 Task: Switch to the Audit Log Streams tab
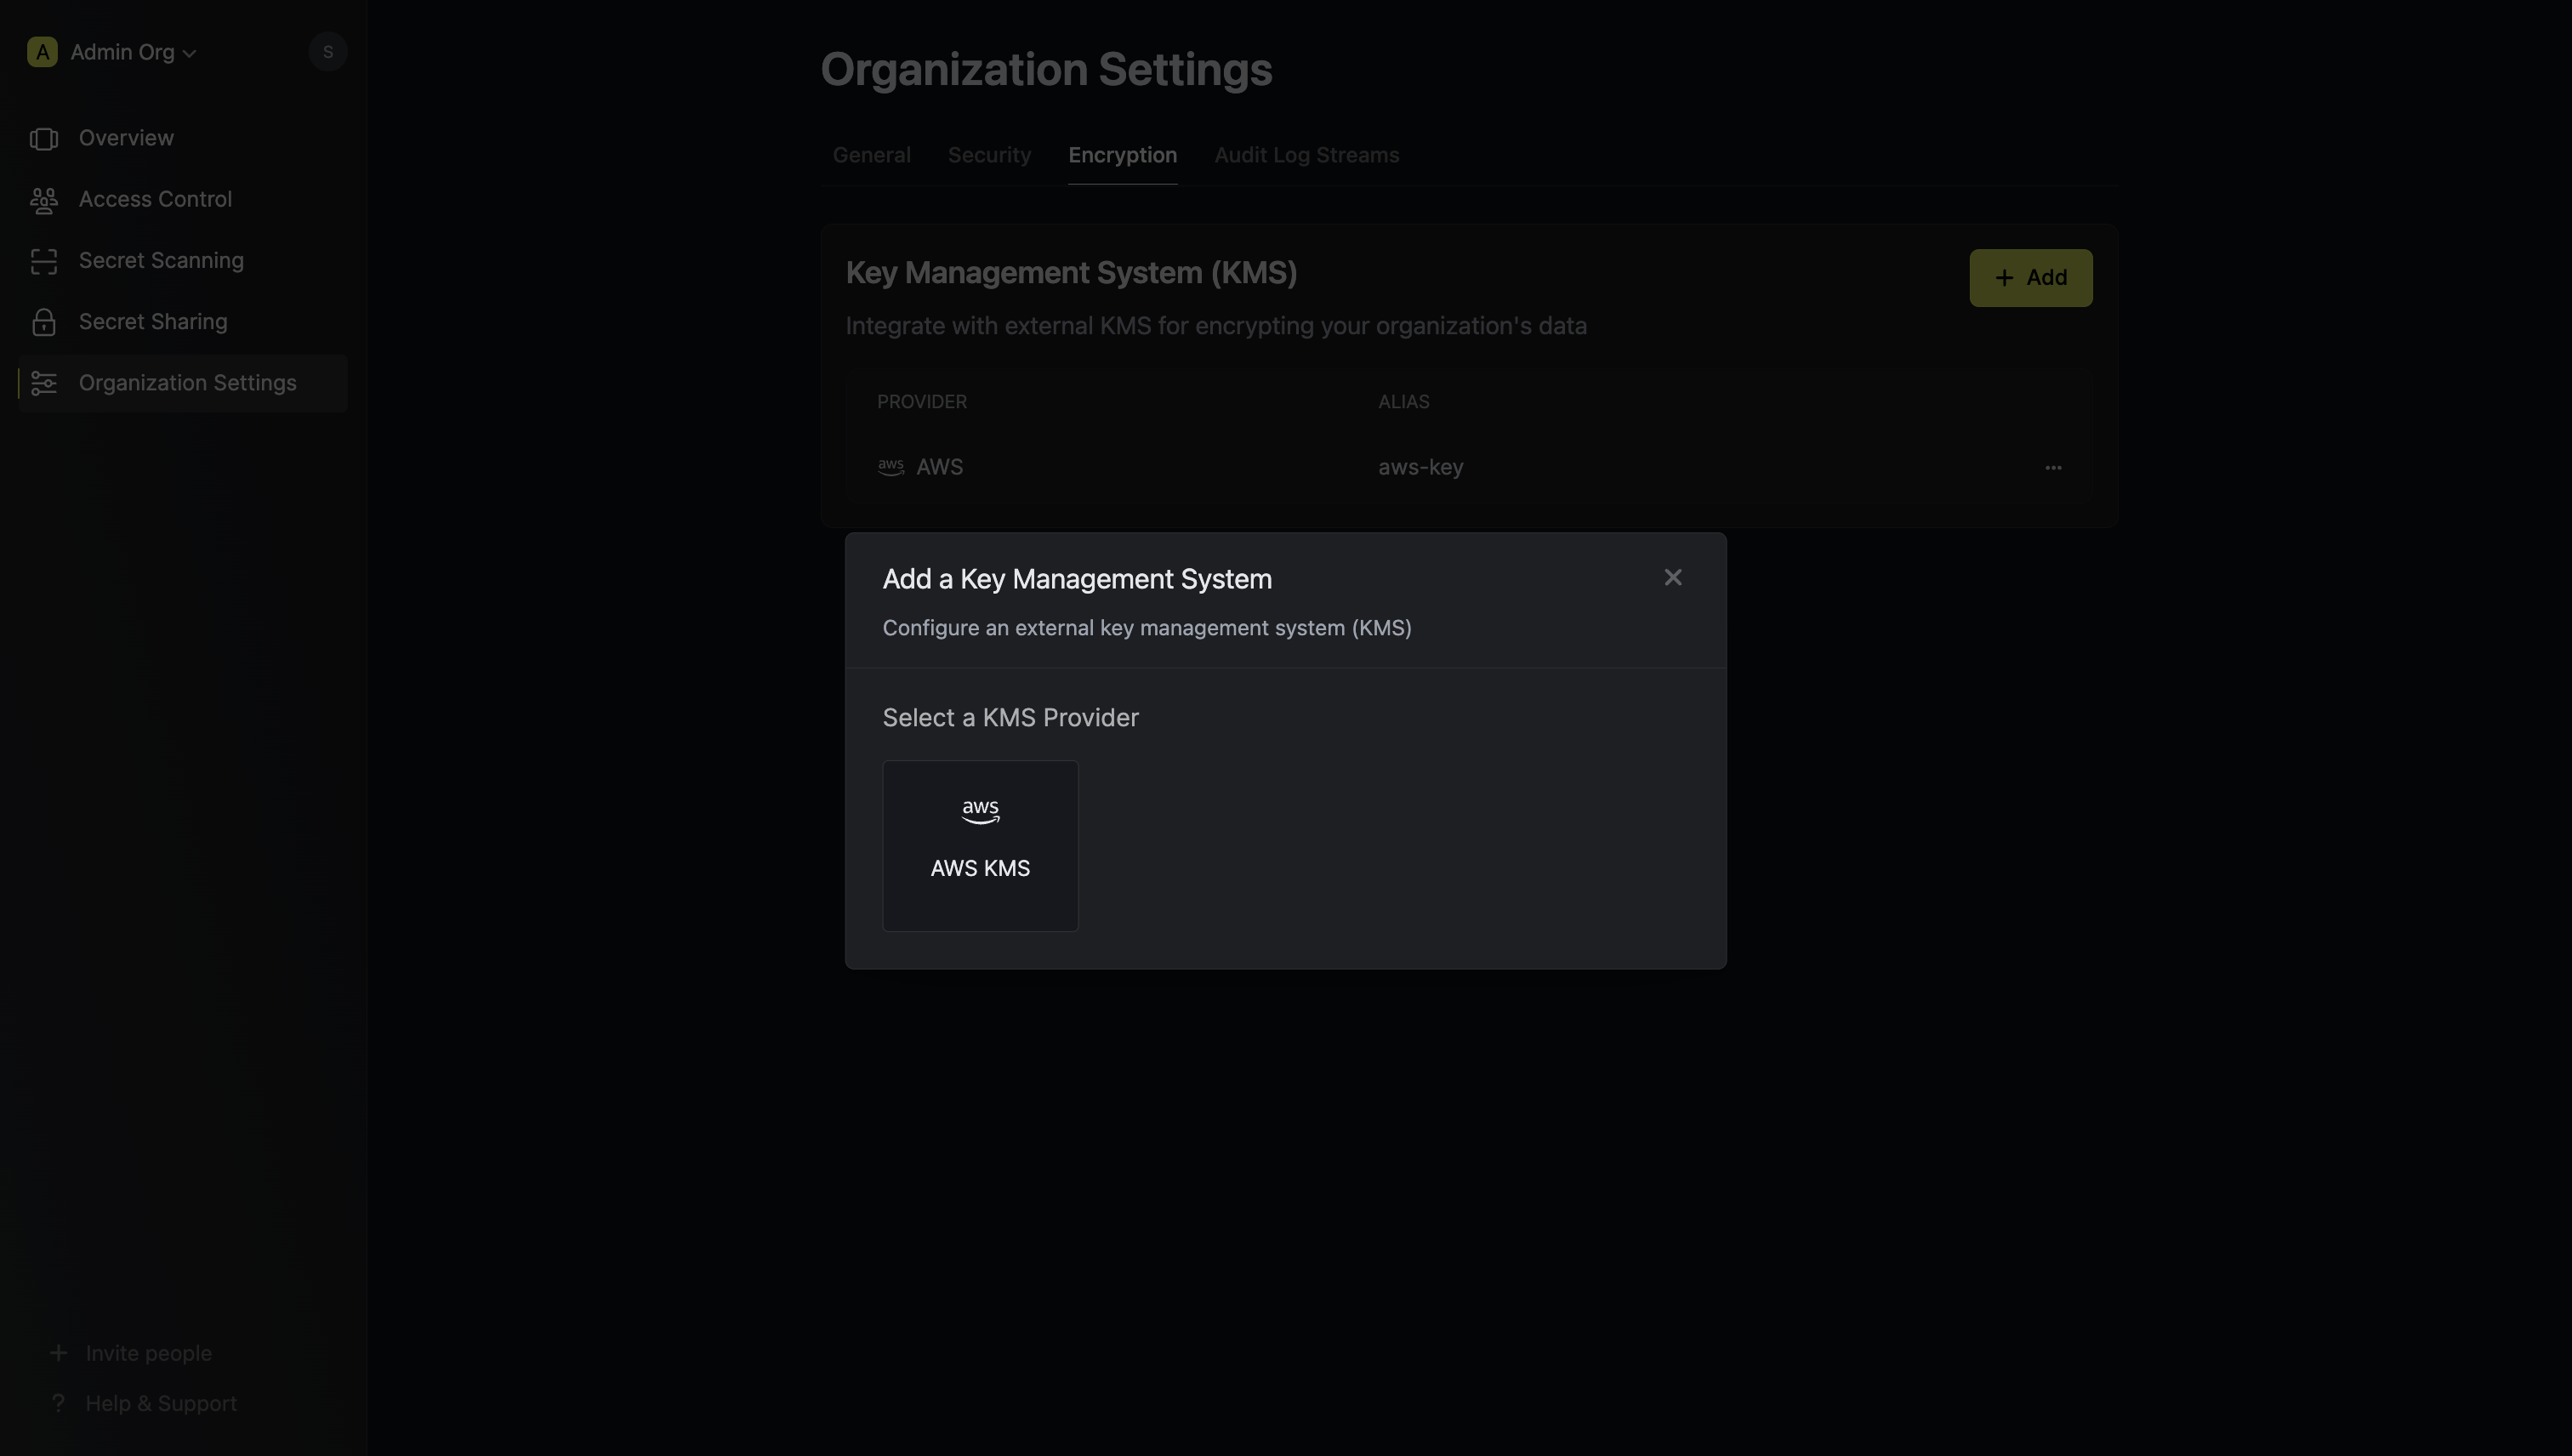click(1306, 155)
